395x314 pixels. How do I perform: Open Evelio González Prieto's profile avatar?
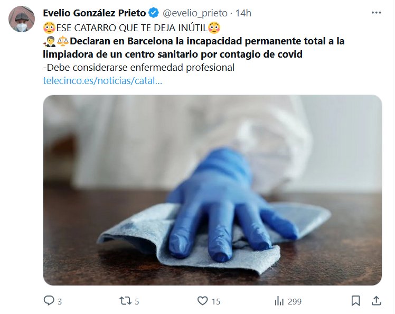pos(22,19)
